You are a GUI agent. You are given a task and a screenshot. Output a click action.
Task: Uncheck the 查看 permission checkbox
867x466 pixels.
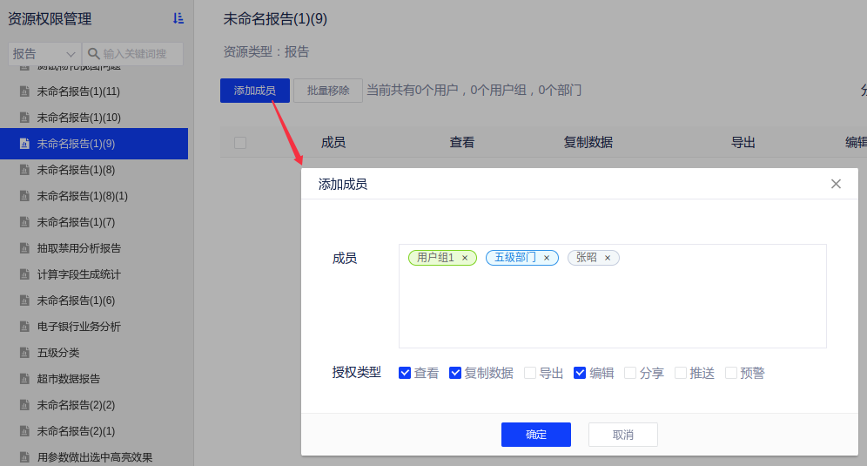pos(405,373)
